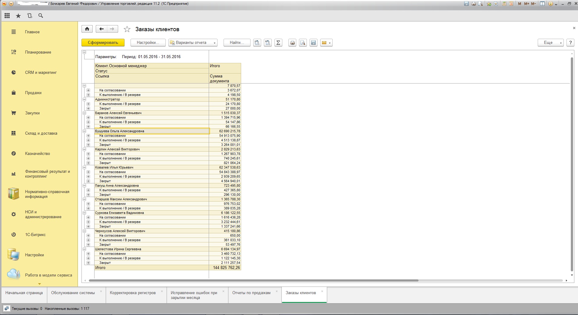Click the Sigma sum button
Viewport: 578px width, 315px height.
tap(278, 43)
